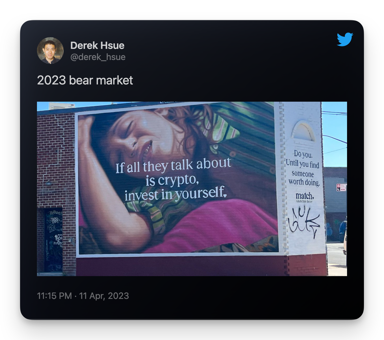
Task: Click the match. logo in the photo
Action: 305,196
